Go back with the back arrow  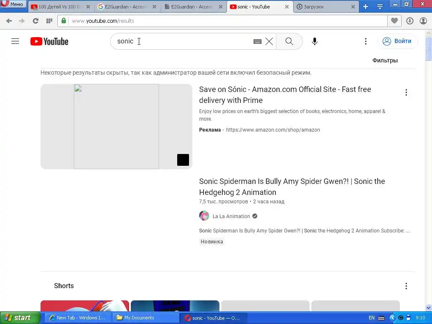(9, 21)
